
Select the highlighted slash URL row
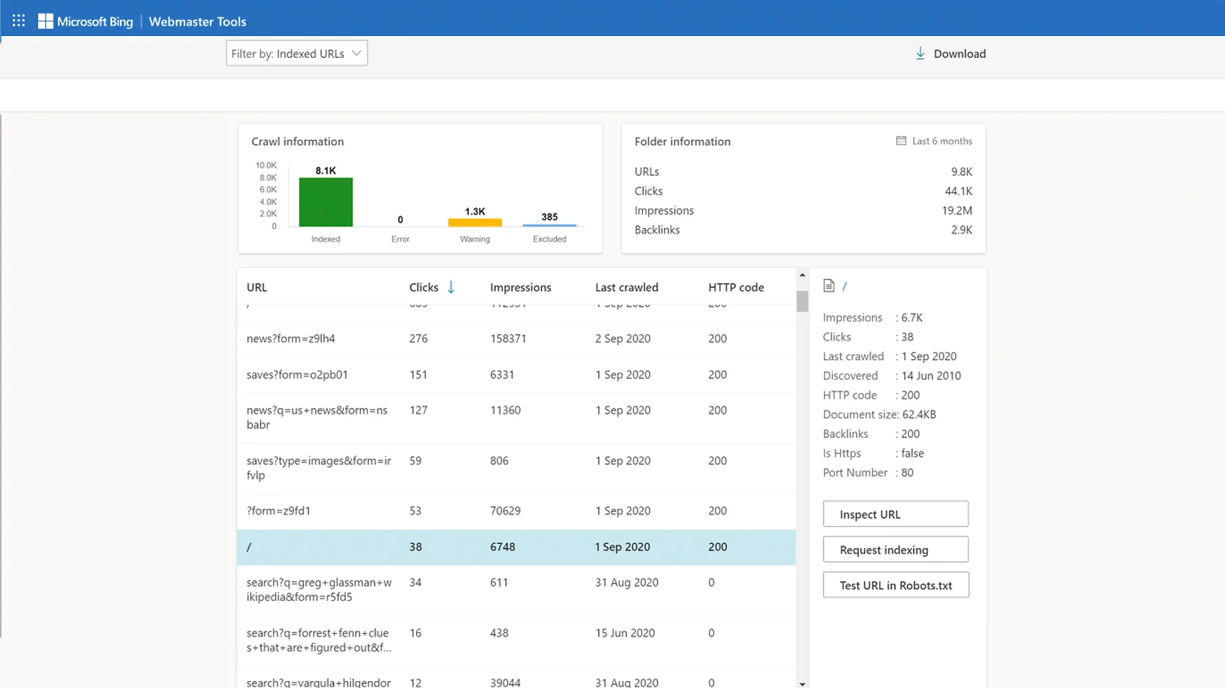516,547
